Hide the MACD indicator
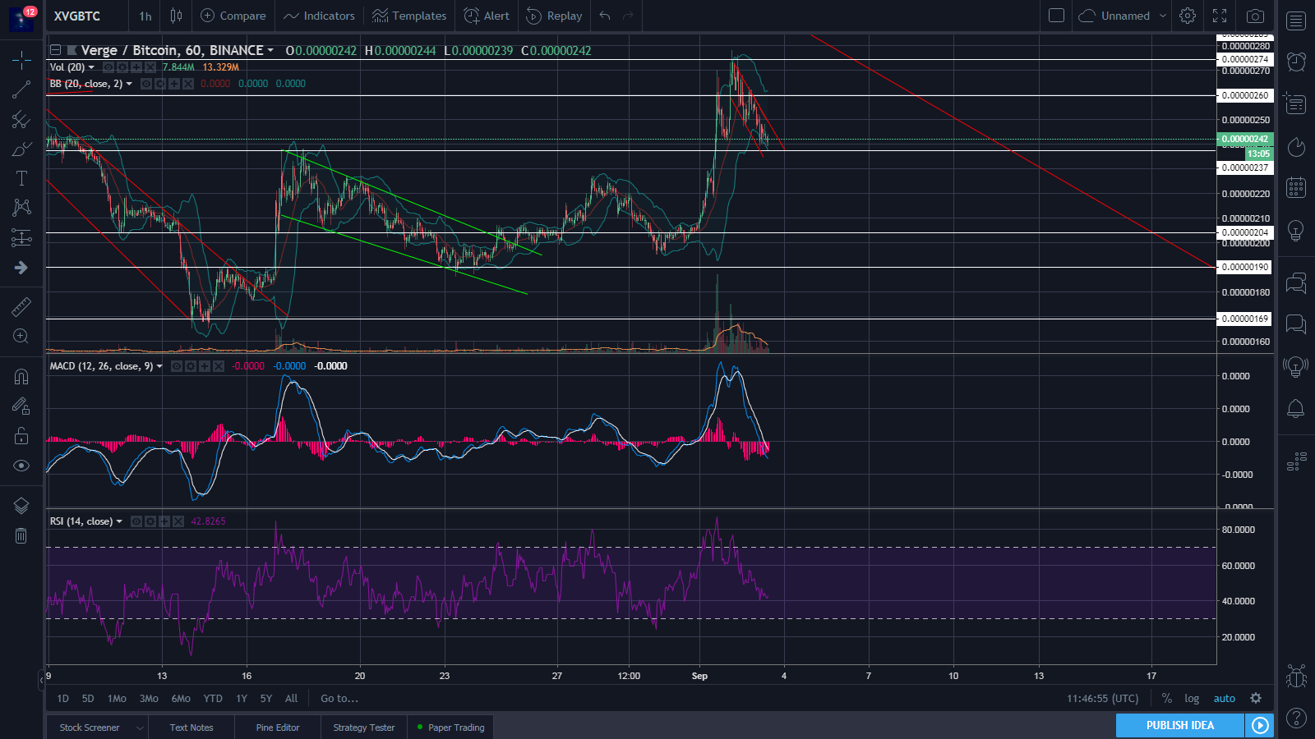Image resolution: width=1315 pixels, height=739 pixels. coord(177,366)
